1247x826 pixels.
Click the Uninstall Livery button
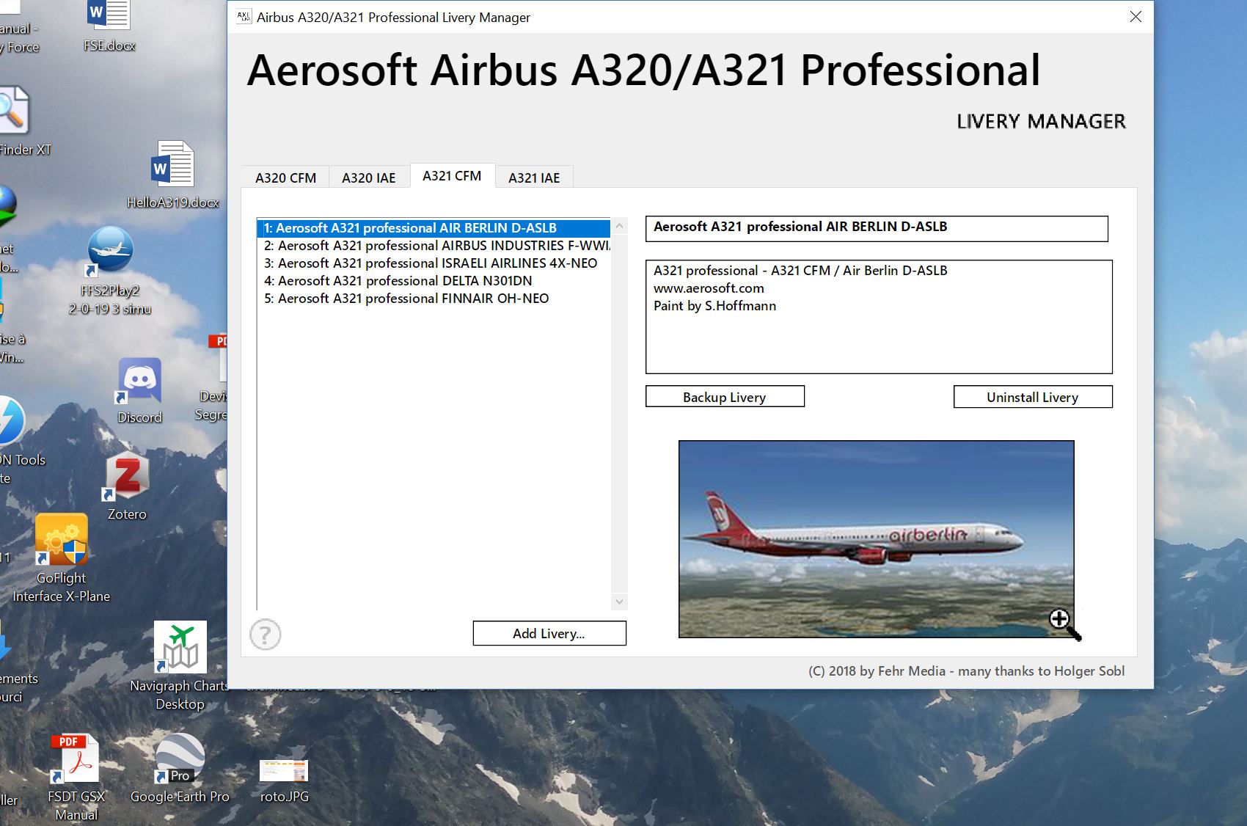pyautogui.click(x=1033, y=397)
